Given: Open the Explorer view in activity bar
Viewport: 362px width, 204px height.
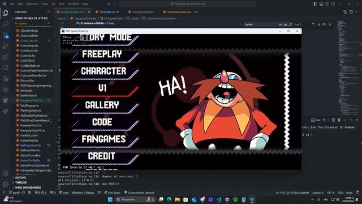Looking at the screenshot, I should (5, 13).
